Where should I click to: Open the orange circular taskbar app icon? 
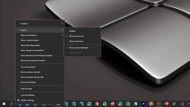151,104
